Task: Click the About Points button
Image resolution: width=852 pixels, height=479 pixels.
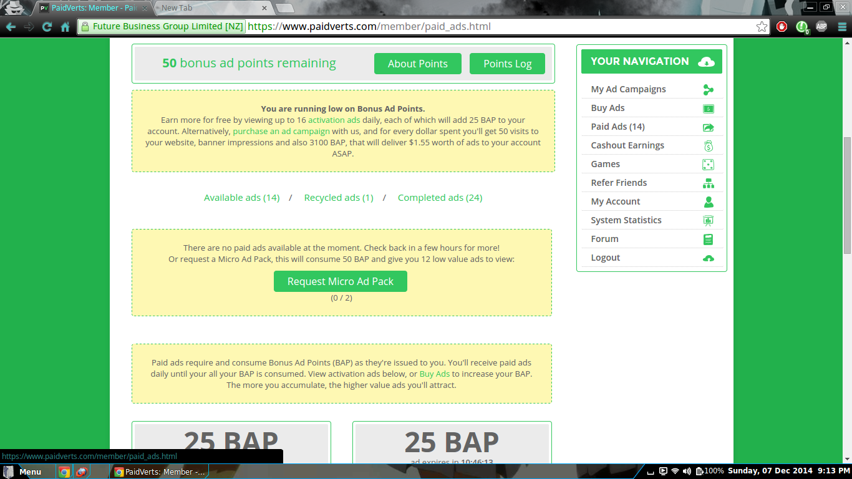Action: 418,64
